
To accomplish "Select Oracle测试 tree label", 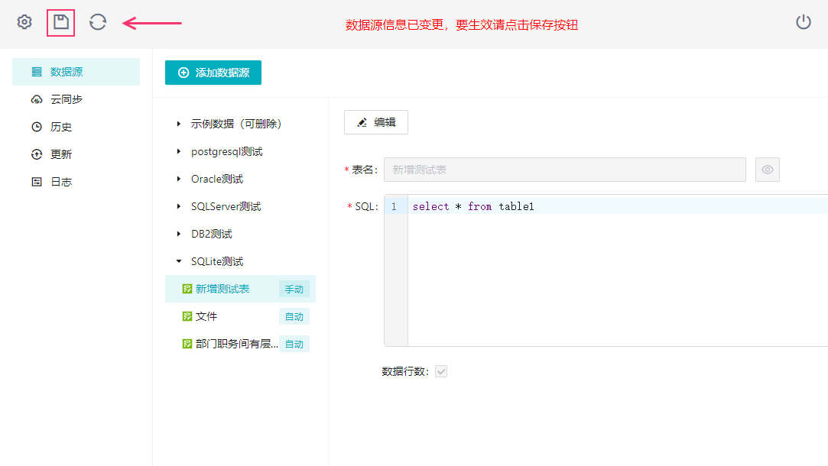I will 217,179.
